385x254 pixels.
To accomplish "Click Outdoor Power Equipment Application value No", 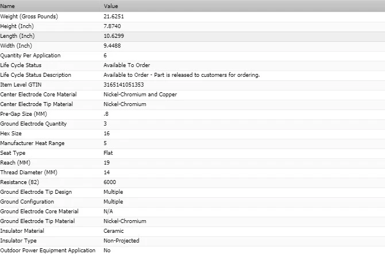I will 107,251.
